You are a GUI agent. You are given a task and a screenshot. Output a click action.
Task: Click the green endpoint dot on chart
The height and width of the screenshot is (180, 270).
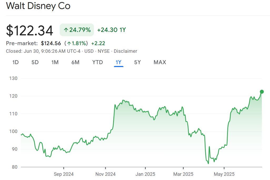262,92
